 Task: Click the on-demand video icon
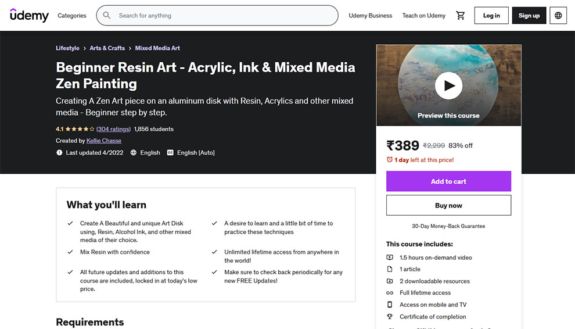pos(390,258)
